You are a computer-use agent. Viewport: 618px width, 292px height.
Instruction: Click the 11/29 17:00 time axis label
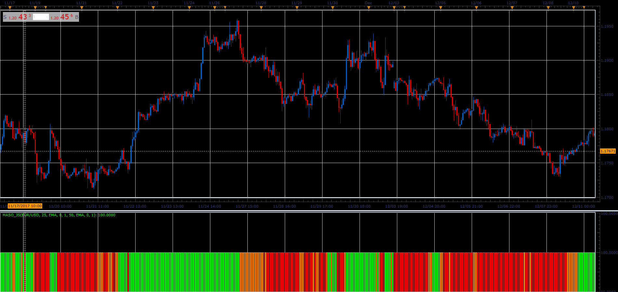pos(322,206)
